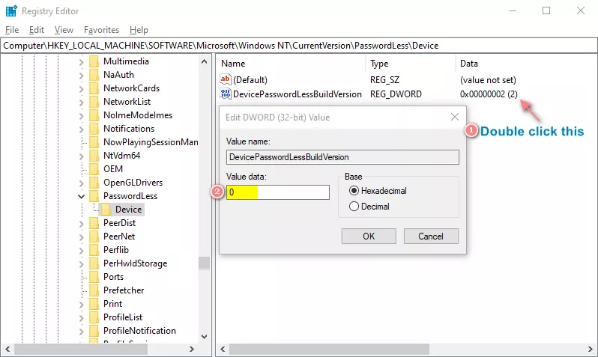Click the Print folder icon
Viewport: 598px width, 357px height.
94,304
